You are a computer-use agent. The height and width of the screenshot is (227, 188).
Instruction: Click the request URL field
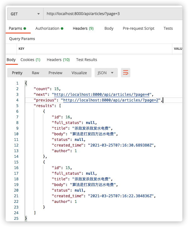[113, 14]
